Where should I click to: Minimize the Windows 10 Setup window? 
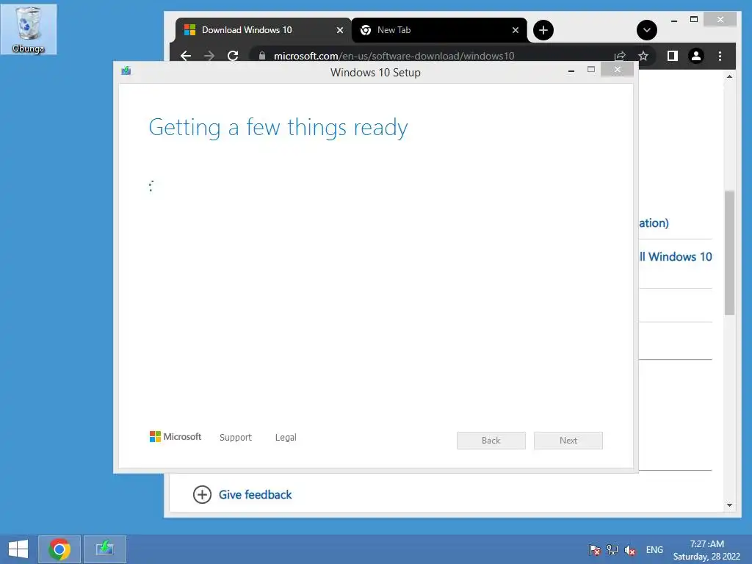point(571,70)
